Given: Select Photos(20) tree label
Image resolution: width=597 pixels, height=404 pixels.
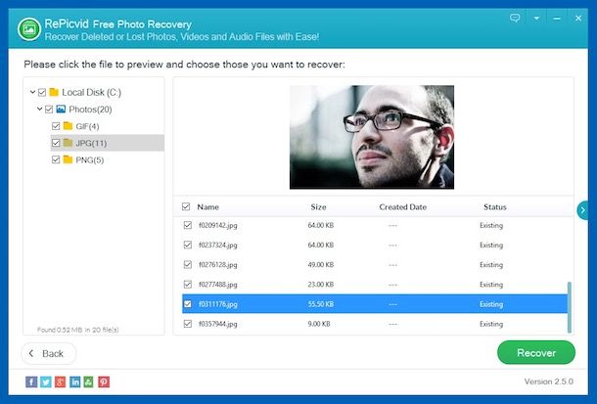Looking at the screenshot, I should click(90, 110).
